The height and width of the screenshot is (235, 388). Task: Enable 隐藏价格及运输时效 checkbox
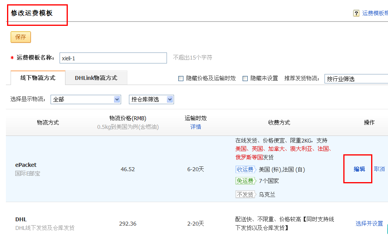point(181,78)
